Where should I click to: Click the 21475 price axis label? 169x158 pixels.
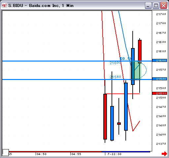(x=161, y=107)
